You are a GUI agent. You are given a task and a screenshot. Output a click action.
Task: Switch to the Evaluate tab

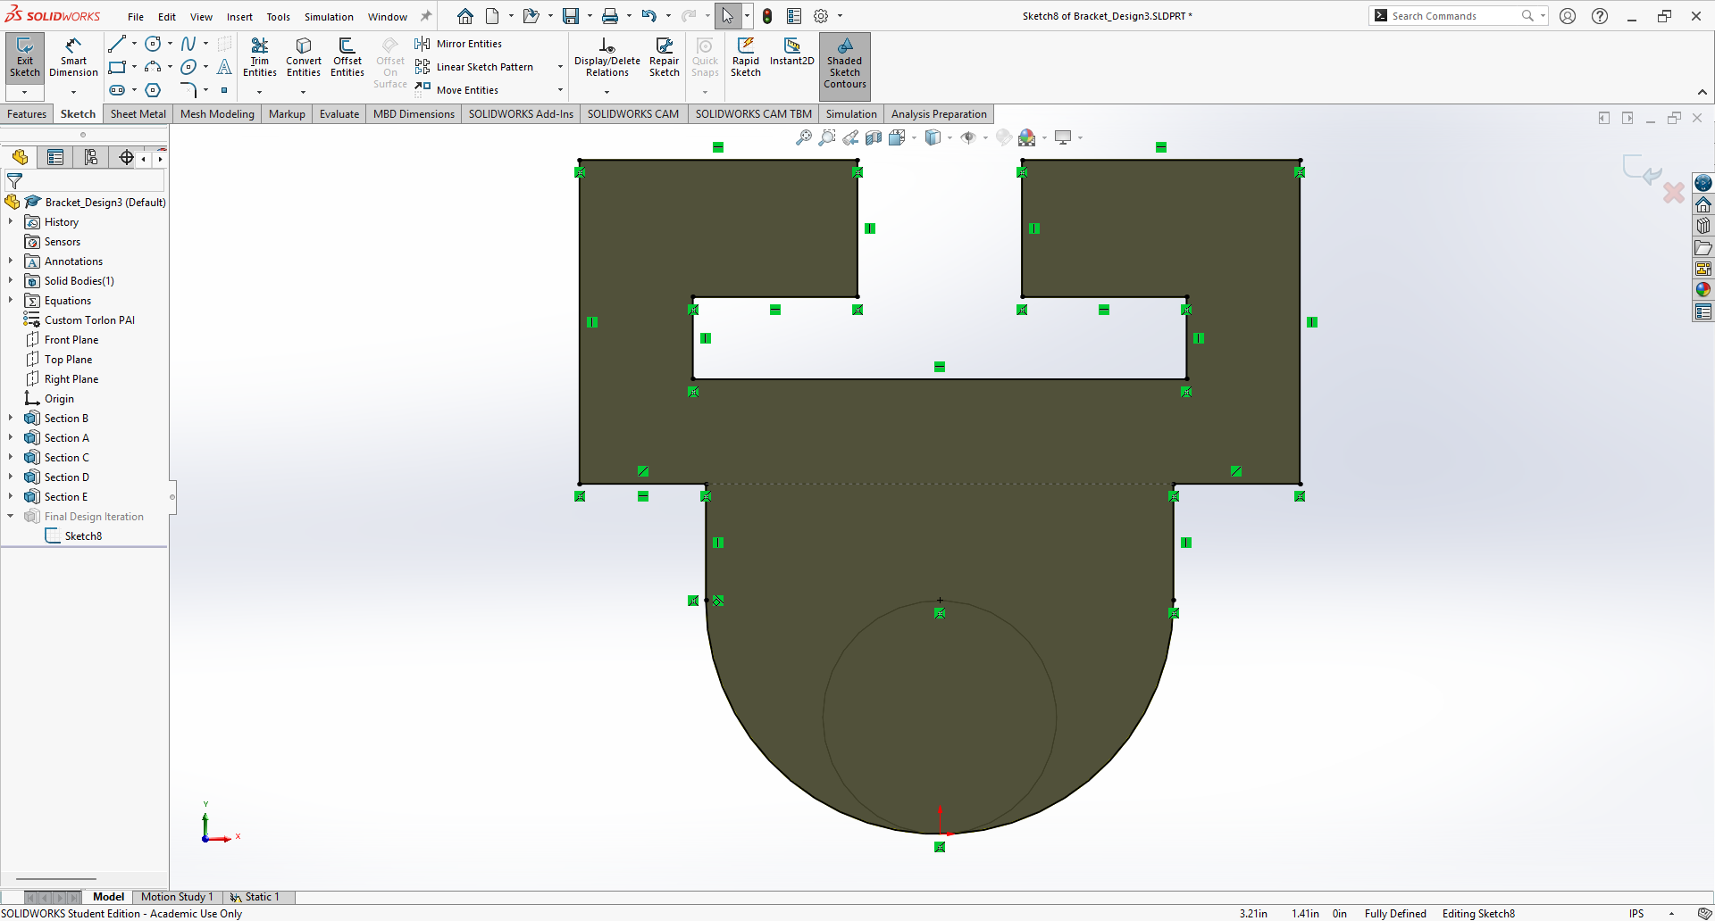tap(339, 114)
